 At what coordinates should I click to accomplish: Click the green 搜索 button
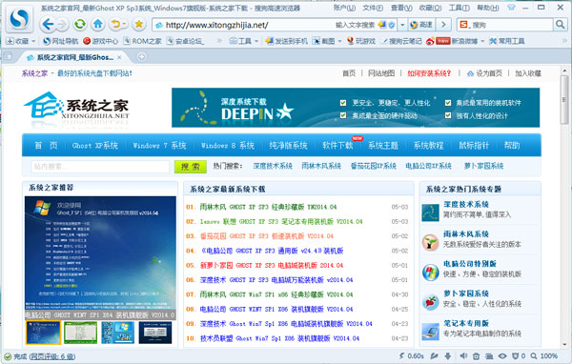191,167
